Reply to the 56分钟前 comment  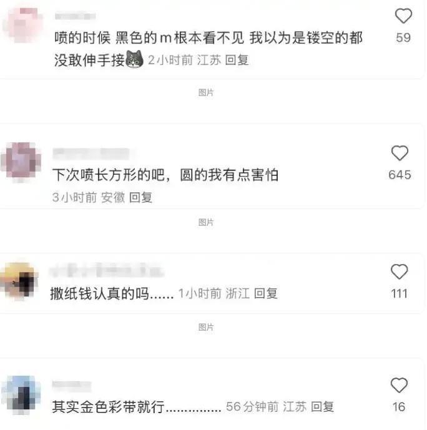point(323,407)
